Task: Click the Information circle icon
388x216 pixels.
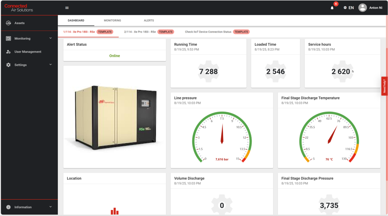Action: pyautogui.click(x=8, y=207)
